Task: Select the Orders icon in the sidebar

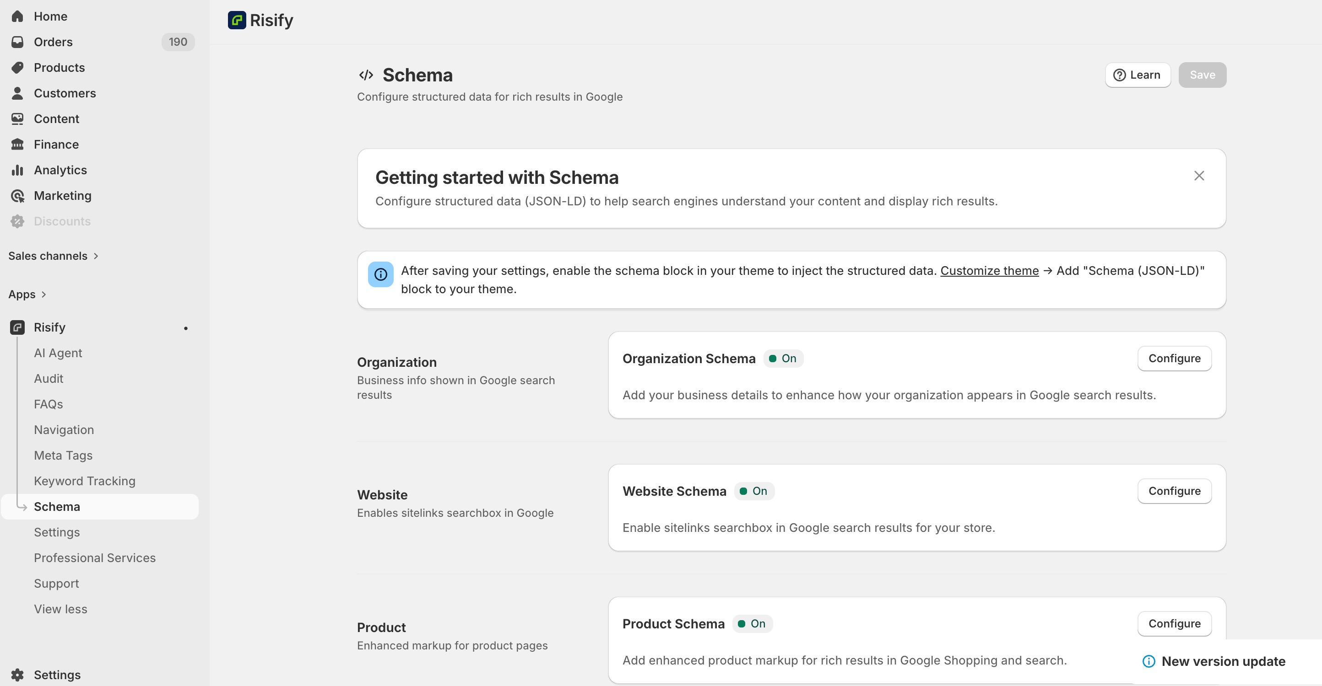Action: [17, 42]
